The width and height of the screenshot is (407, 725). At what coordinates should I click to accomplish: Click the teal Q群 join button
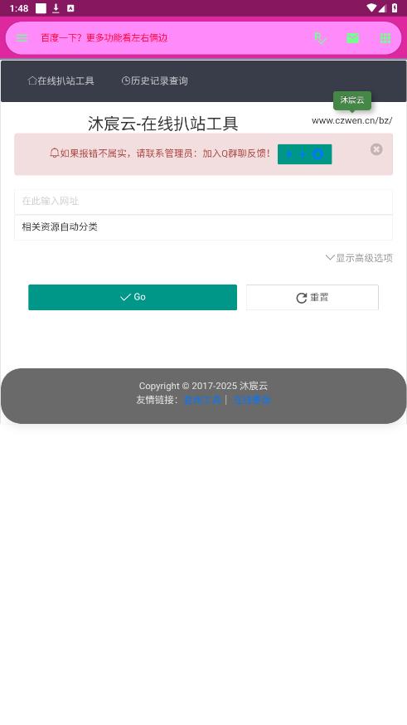click(x=304, y=154)
